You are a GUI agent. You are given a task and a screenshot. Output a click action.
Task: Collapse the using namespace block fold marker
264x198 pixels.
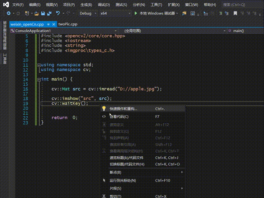[x=38, y=65]
